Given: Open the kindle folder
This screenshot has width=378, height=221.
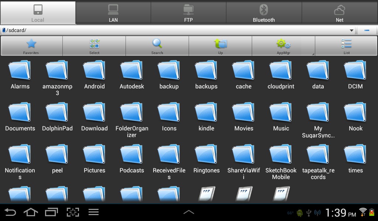Looking at the screenshot, I should (x=206, y=117).
